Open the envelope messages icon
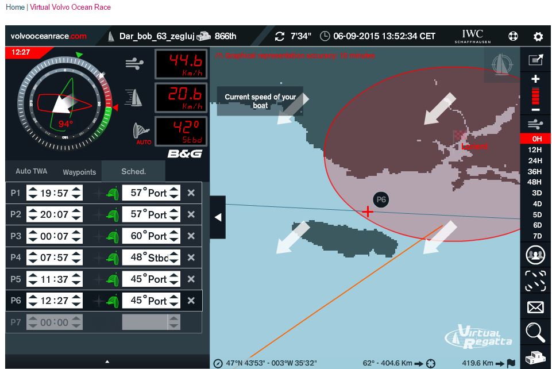 point(535,307)
